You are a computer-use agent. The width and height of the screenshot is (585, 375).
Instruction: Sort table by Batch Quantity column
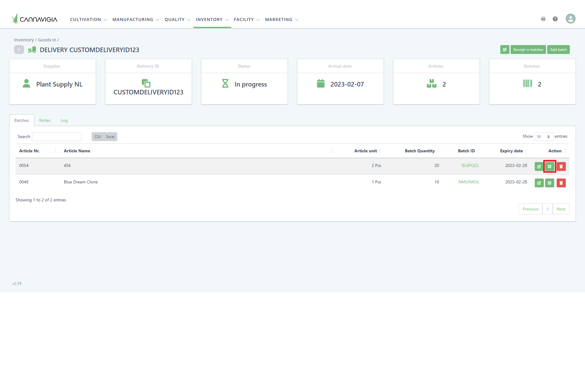pos(420,151)
